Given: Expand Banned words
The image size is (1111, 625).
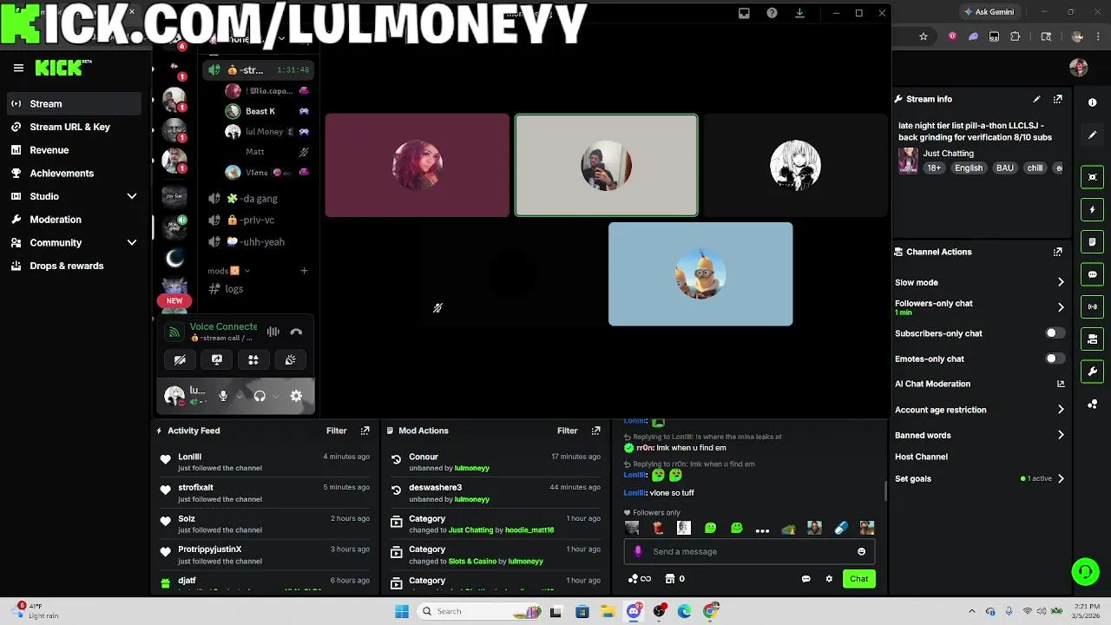Looking at the screenshot, I should click(x=1061, y=435).
